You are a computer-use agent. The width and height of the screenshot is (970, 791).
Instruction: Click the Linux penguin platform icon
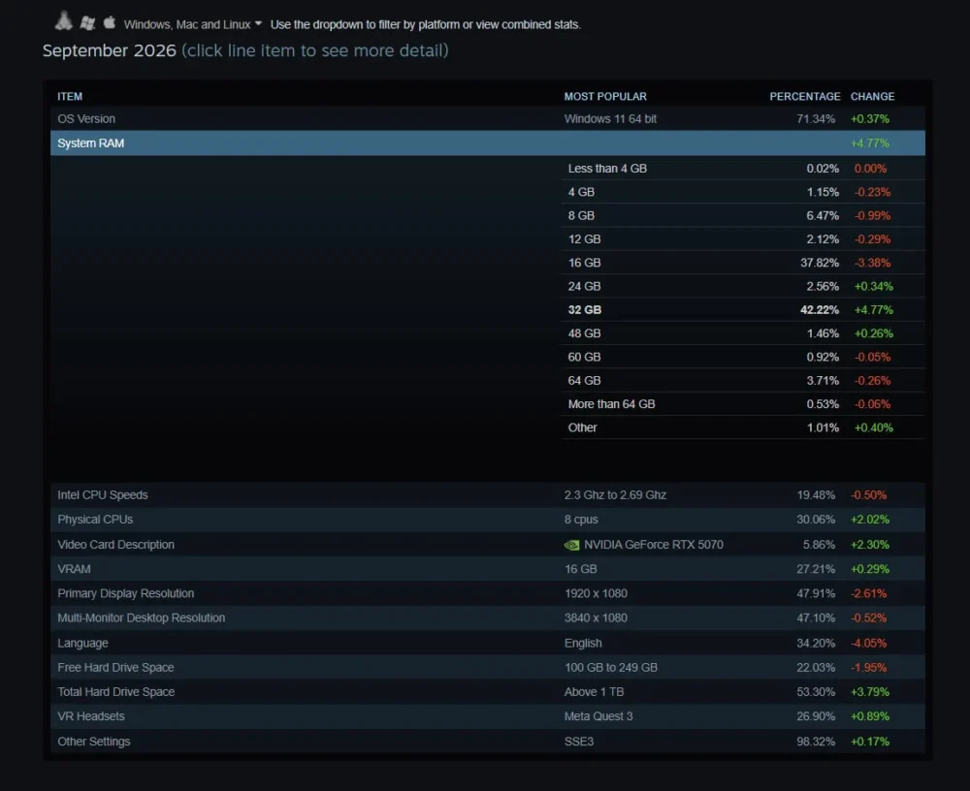point(64,21)
